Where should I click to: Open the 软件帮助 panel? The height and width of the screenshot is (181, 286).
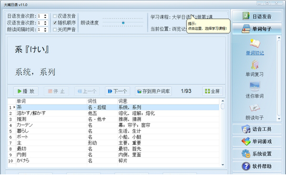(257, 166)
